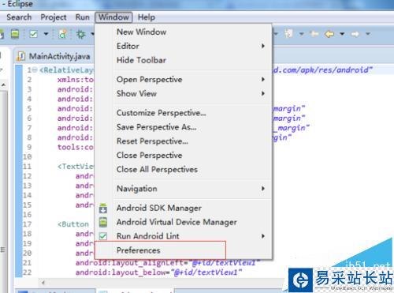This screenshot has height=293, width=394.
Task: Click the Android Virtual Device Manager menu icon
Action: (x=103, y=222)
